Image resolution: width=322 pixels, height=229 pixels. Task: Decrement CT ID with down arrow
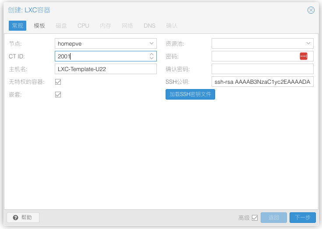pos(152,58)
